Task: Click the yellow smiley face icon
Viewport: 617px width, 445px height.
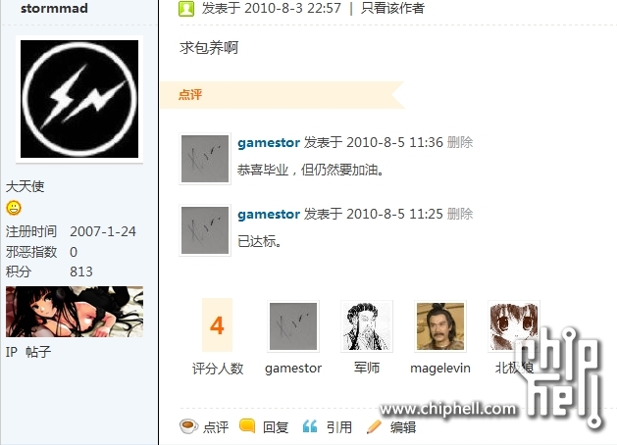Action: (14, 208)
